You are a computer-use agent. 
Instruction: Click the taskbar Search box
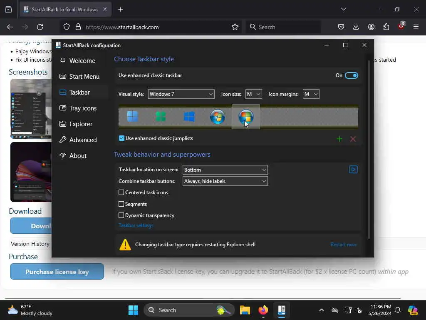(x=189, y=310)
